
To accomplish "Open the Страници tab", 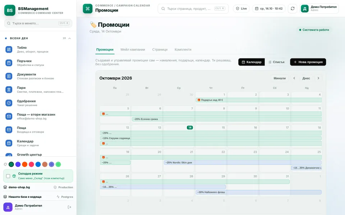I will point(160,49).
